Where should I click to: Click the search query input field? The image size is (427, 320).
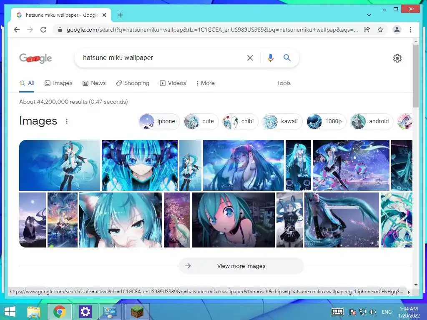tap(161, 57)
